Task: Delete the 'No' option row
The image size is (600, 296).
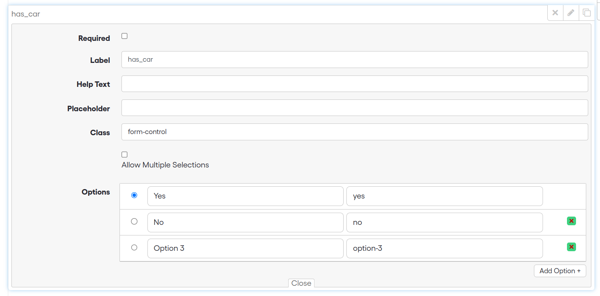Action: (x=571, y=221)
